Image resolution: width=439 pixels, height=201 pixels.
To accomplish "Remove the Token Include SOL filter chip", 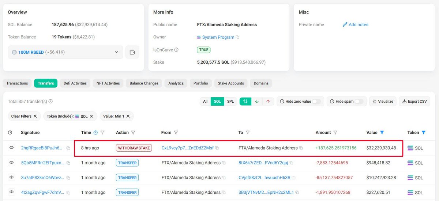I will tap(91, 116).
